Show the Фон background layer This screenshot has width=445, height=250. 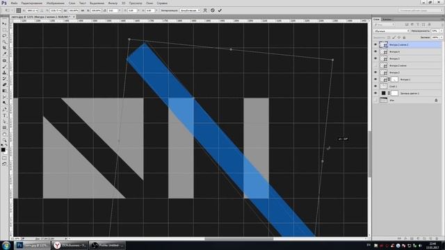[375, 100]
